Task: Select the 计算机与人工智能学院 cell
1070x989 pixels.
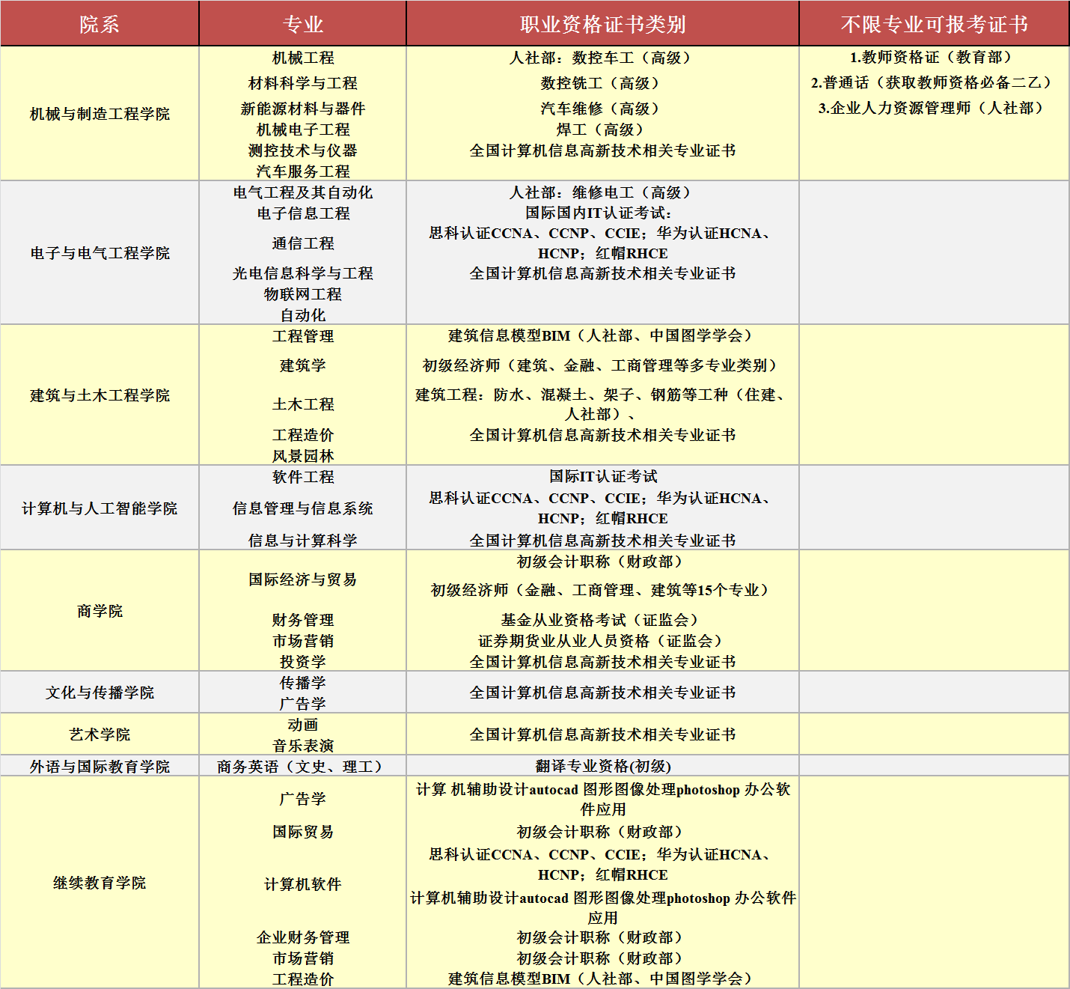Action: tap(100, 508)
